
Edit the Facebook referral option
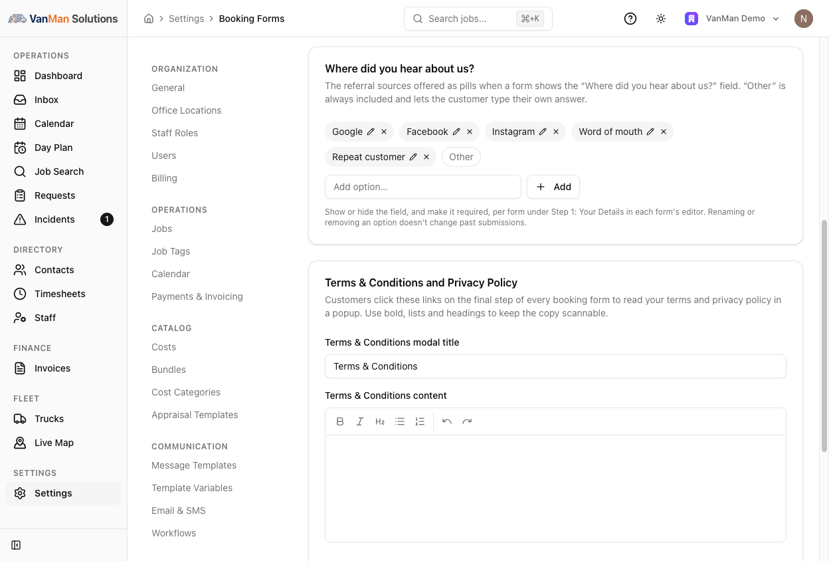tap(456, 132)
